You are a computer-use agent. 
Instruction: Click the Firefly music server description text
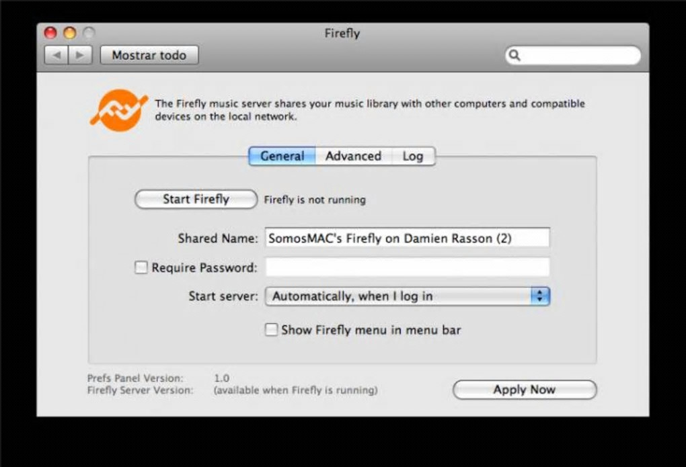pyautogui.click(x=370, y=110)
